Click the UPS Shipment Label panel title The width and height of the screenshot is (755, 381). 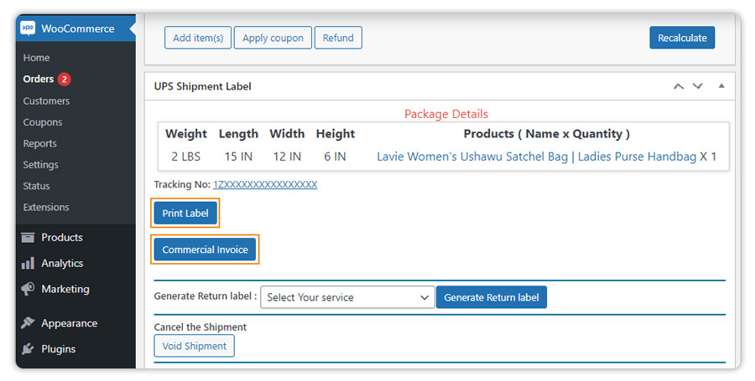tap(203, 86)
